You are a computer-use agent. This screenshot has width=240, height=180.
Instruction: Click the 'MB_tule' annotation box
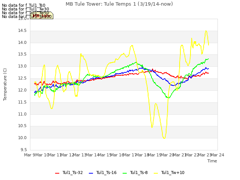(42, 15)
